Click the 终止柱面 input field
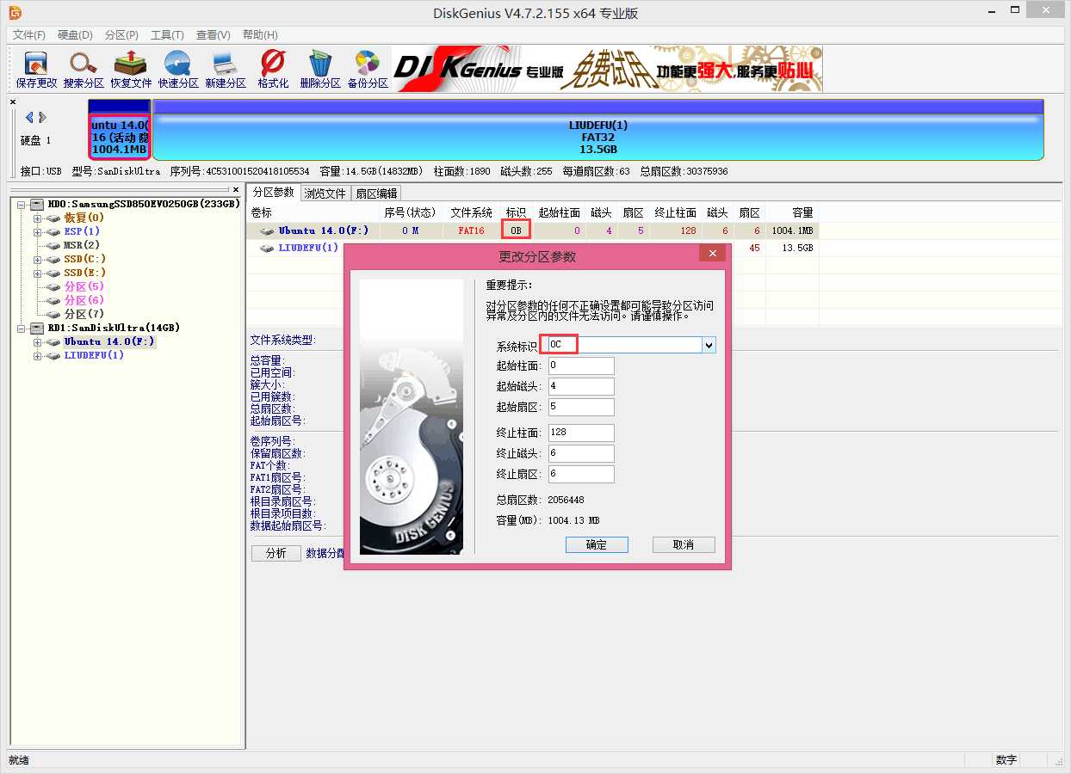Screen dimensions: 1071x774 coord(581,433)
